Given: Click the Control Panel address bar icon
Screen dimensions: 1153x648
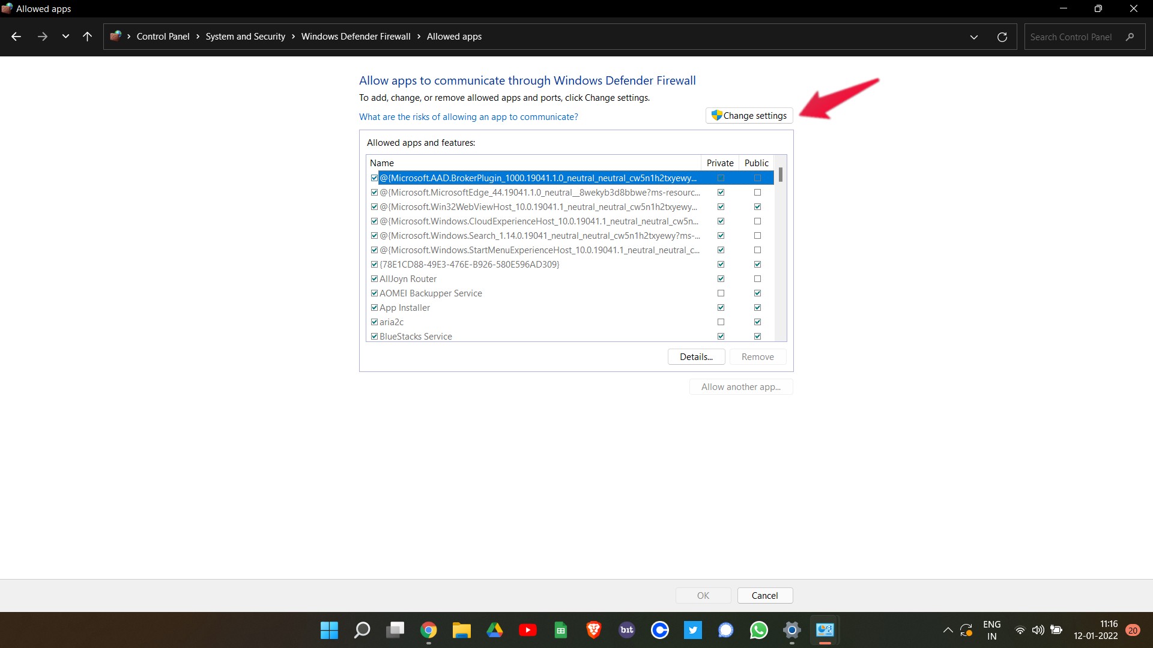Looking at the screenshot, I should tap(115, 36).
